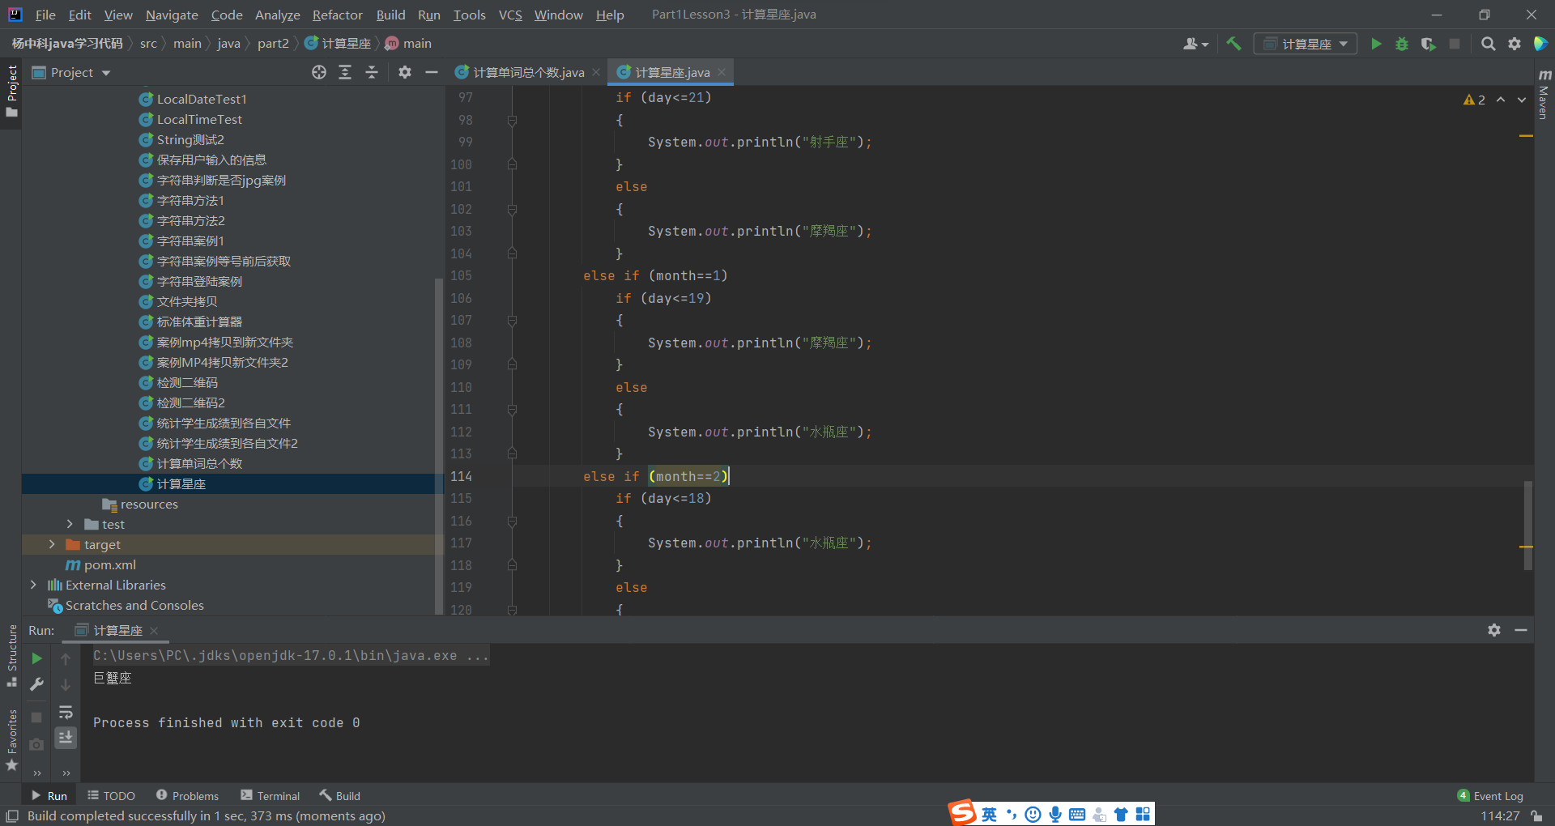Viewport: 1555px width, 826px height.
Task: Open the Refactor menu
Action: (x=337, y=15)
